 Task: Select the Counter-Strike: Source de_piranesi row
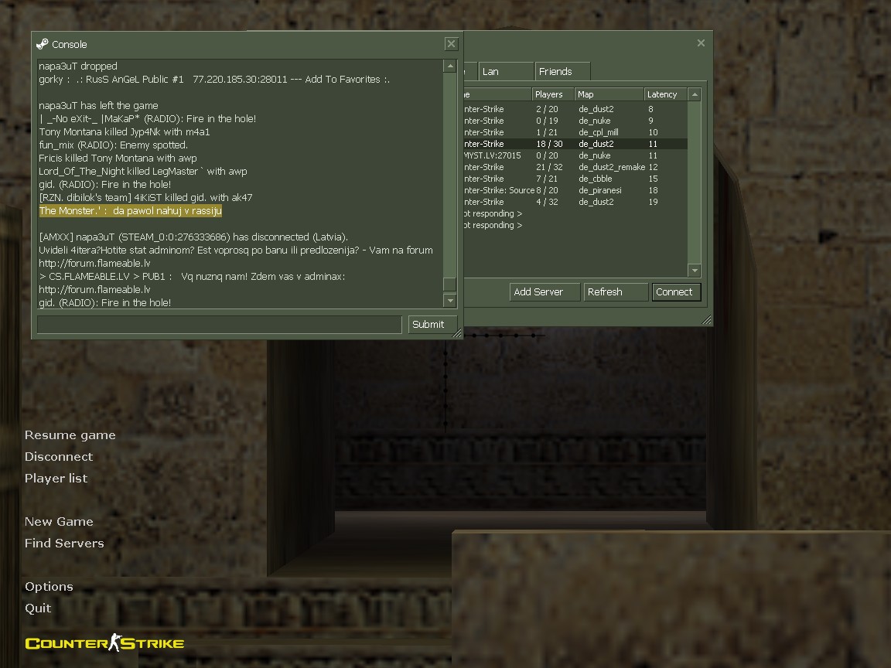click(575, 190)
